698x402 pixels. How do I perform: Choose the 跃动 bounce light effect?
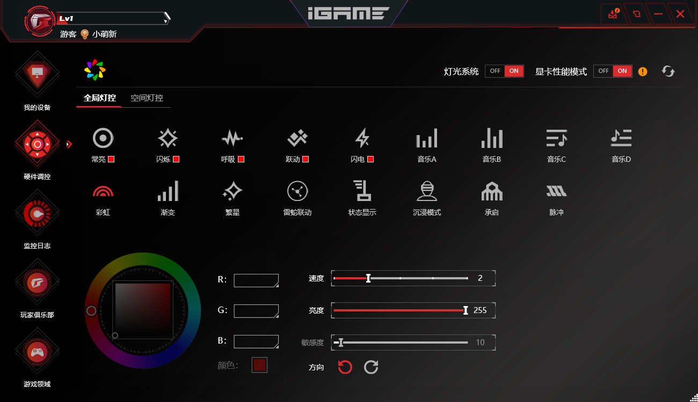tap(297, 138)
